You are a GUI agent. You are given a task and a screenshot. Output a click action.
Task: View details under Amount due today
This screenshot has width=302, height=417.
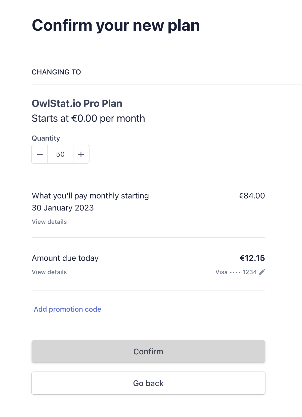point(49,272)
